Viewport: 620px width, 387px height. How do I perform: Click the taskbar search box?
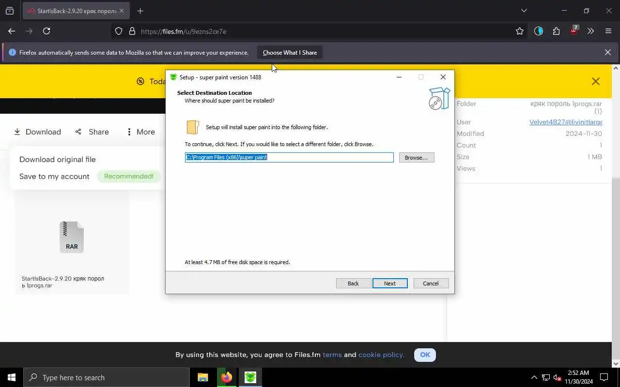pos(107,377)
